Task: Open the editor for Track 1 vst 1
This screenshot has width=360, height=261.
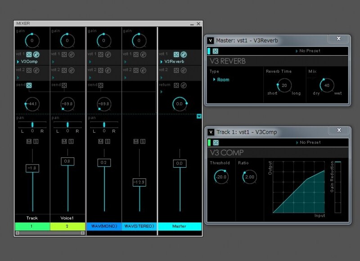Action: 36,54
